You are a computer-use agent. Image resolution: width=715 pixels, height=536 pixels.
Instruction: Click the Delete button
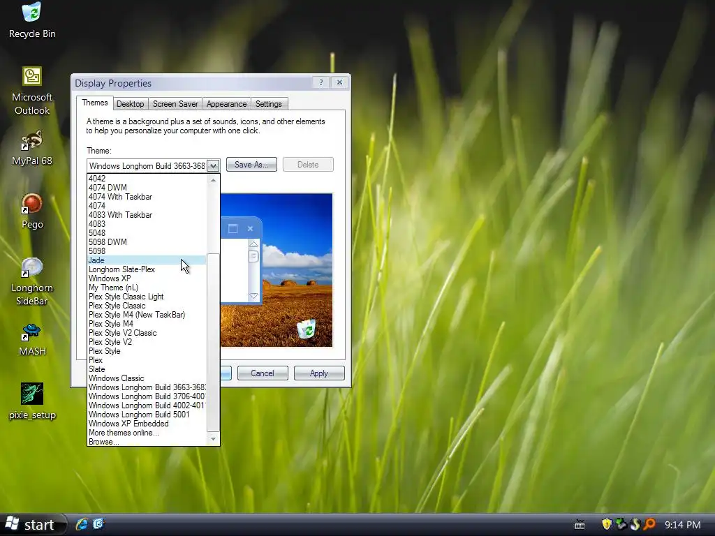[x=308, y=165]
